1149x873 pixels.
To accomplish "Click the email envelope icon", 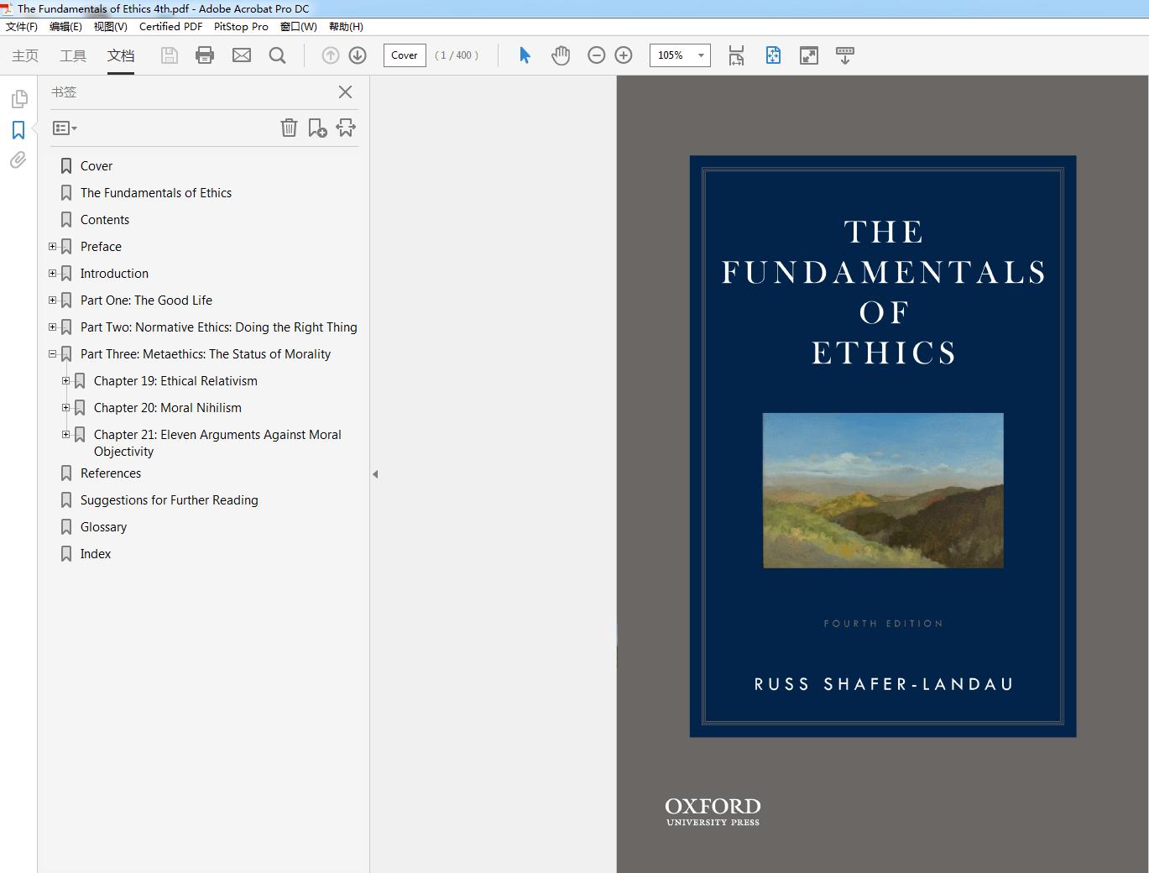I will (x=242, y=55).
